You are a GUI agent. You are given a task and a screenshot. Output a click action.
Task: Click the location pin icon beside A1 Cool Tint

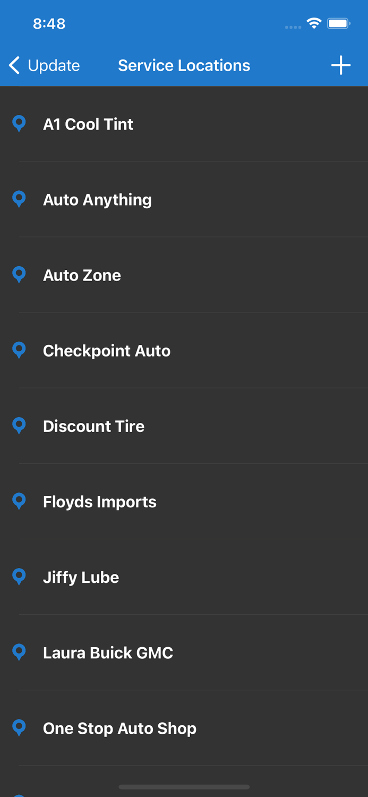(19, 124)
